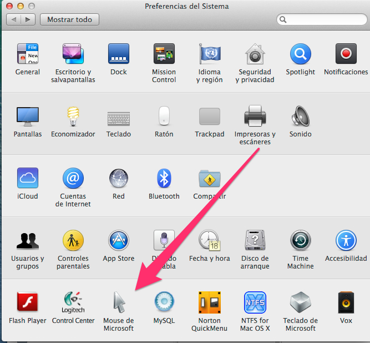Open Norton QuickMenu pane
The height and width of the screenshot is (343, 370).
pyautogui.click(x=210, y=302)
